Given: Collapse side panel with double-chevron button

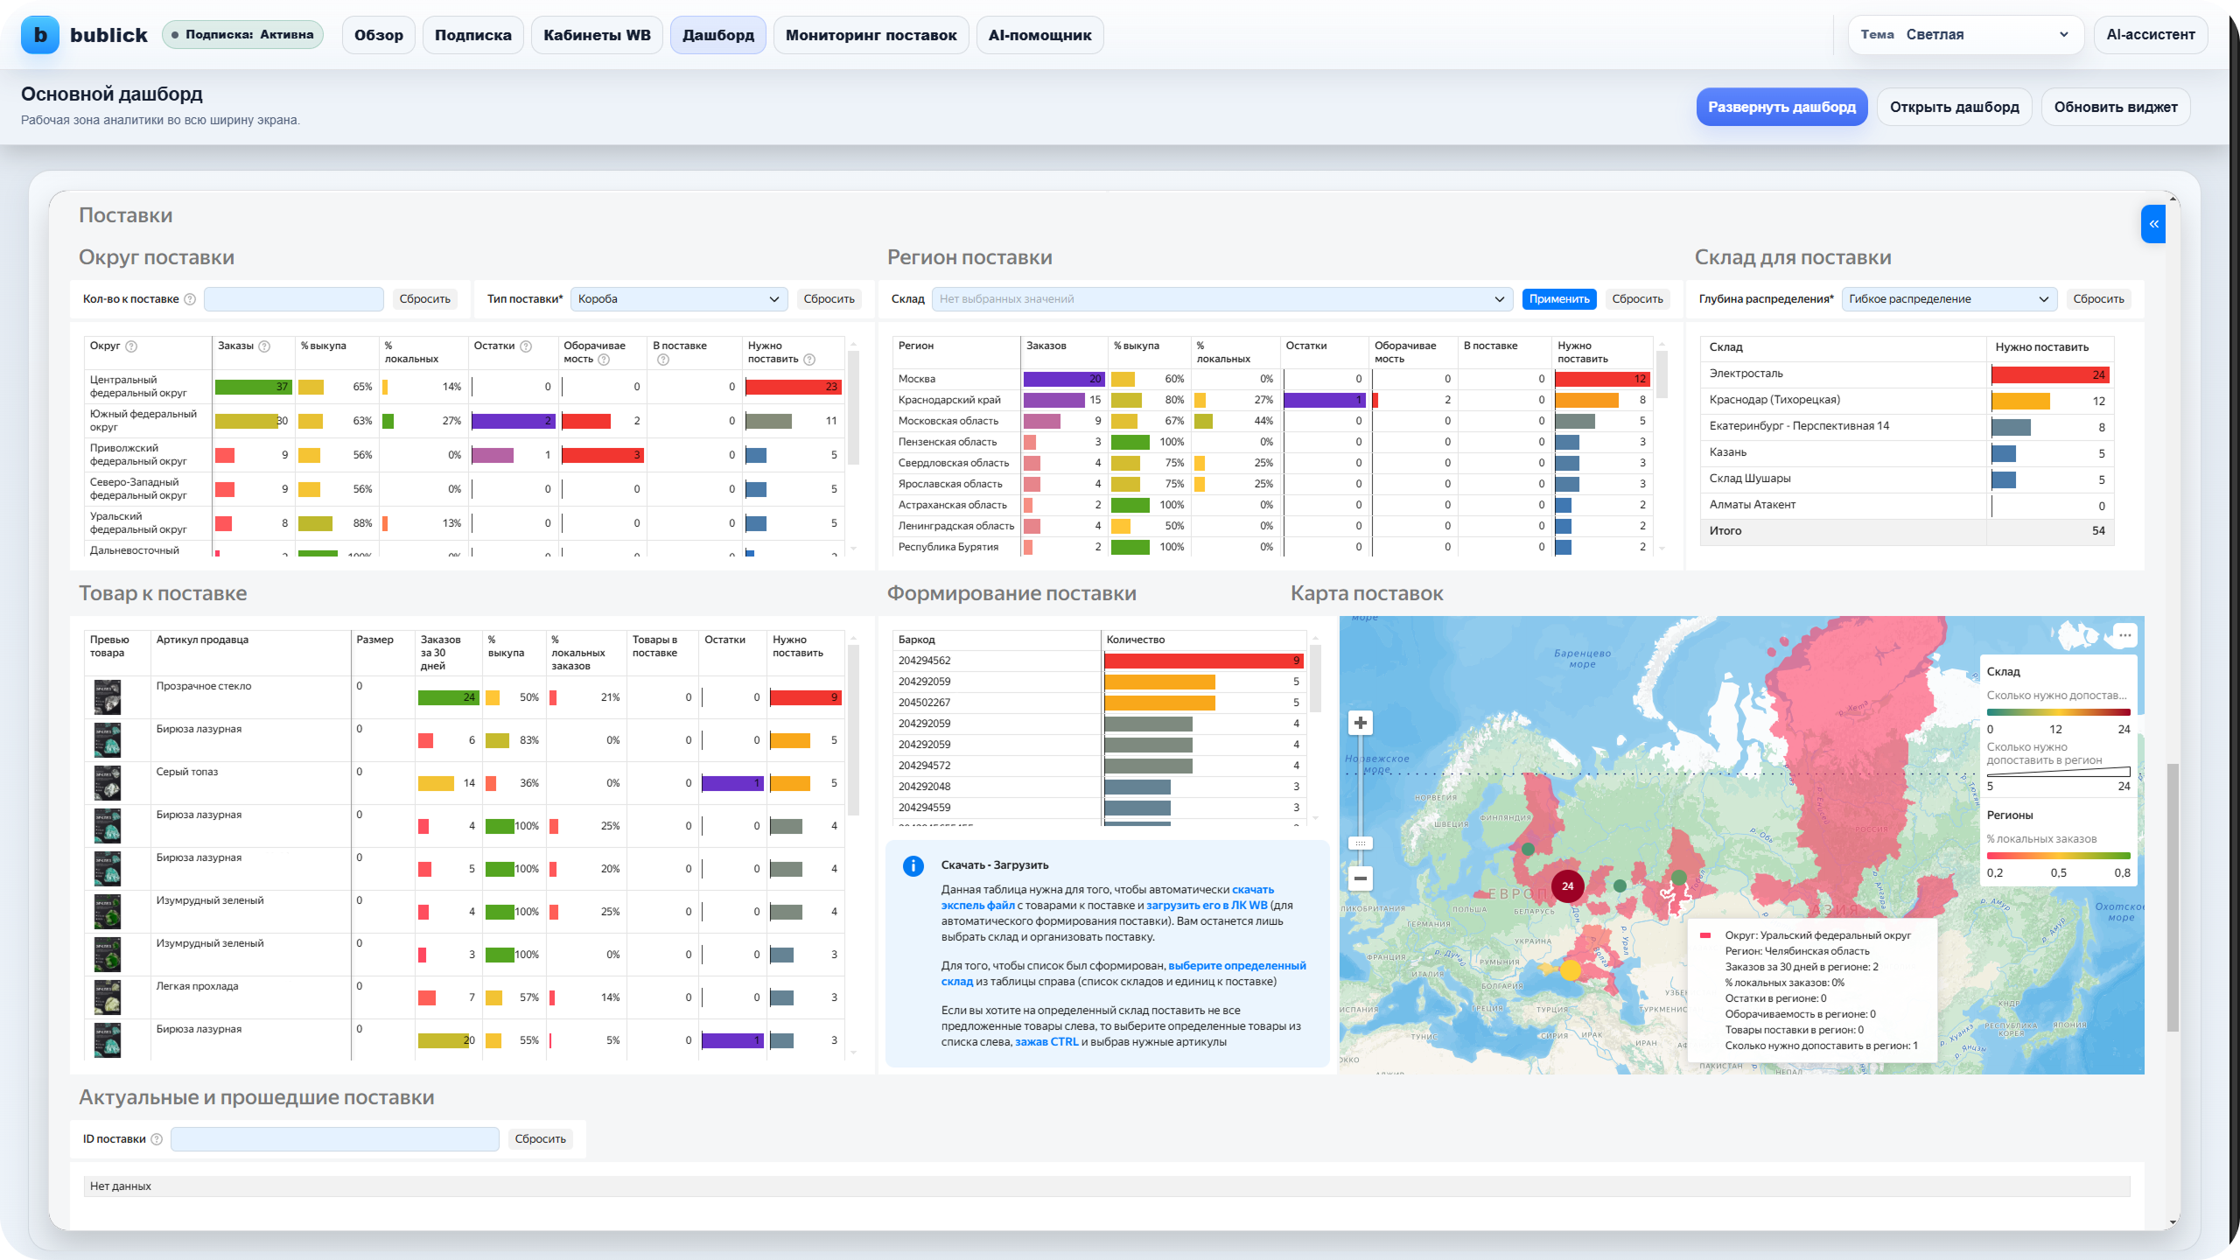Looking at the screenshot, I should click(2153, 224).
